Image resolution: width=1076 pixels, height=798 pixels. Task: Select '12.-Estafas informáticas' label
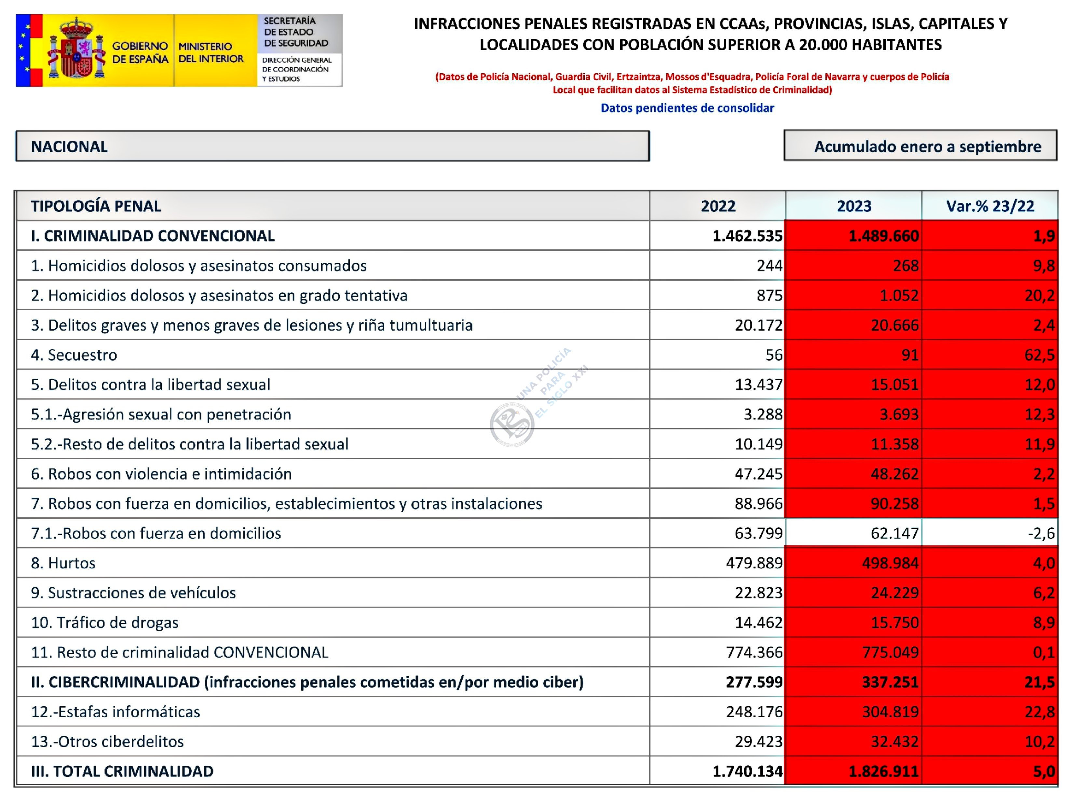pyautogui.click(x=116, y=712)
